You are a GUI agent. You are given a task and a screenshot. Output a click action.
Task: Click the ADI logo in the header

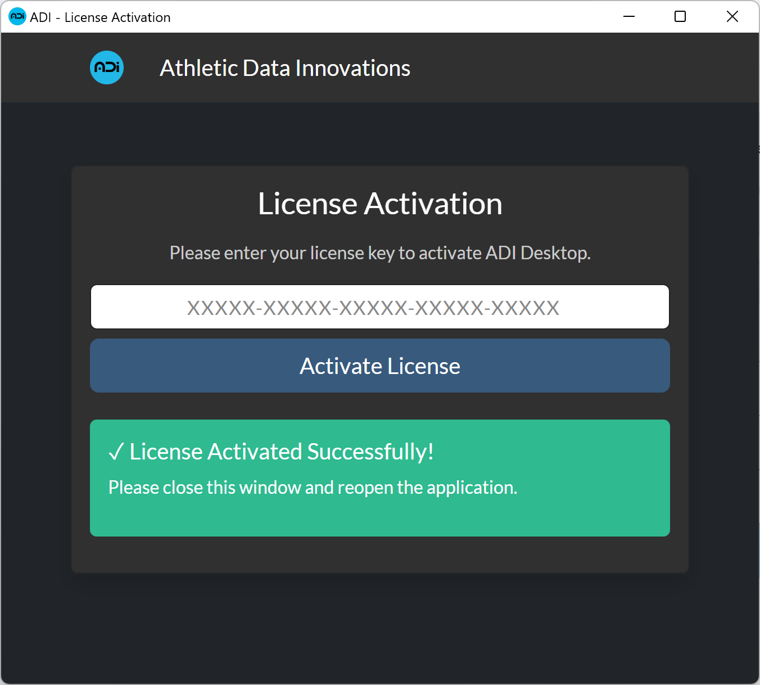coord(107,67)
